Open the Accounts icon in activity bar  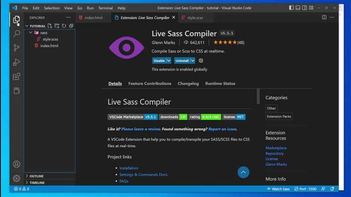coord(16,164)
